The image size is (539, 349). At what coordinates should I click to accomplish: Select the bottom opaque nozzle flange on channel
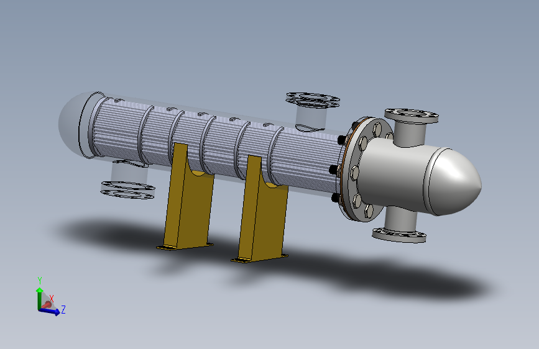click(x=399, y=235)
